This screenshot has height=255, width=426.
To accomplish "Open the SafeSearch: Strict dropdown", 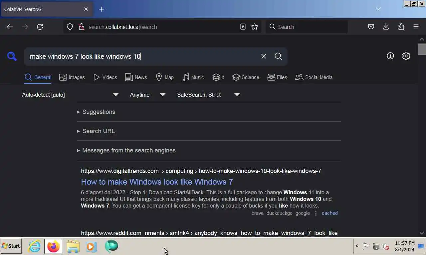I will click(x=208, y=95).
